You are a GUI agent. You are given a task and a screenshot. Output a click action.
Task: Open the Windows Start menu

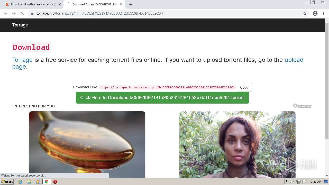7,182
